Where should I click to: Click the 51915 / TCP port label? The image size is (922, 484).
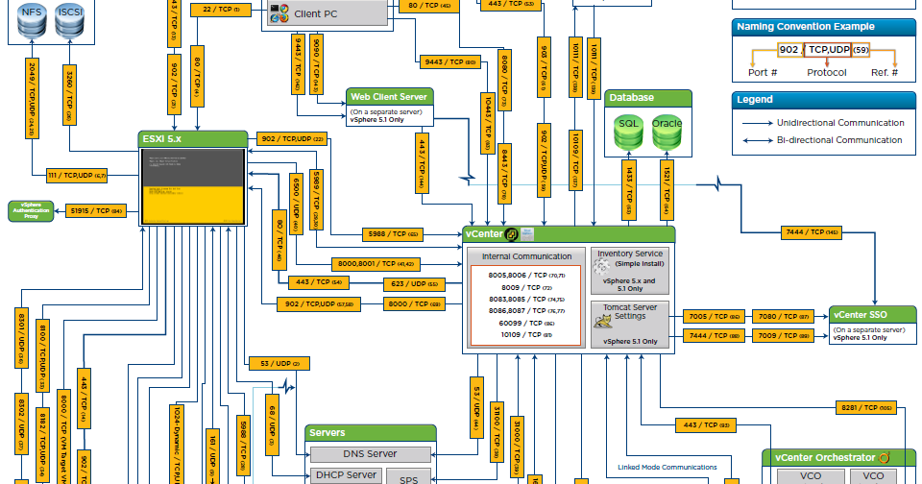pos(96,210)
